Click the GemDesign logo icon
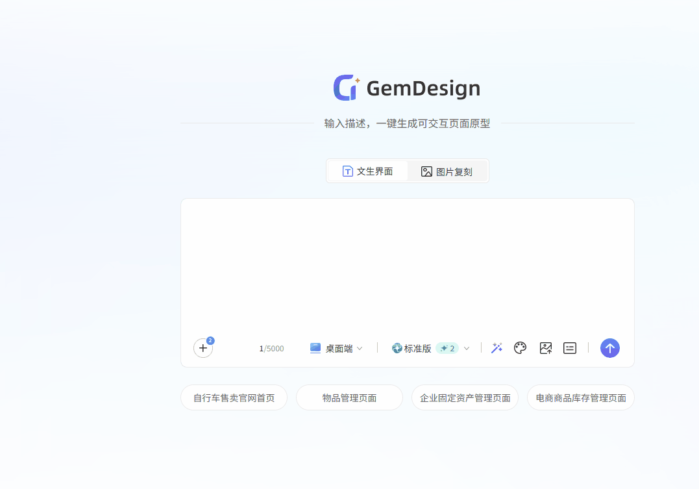 [x=347, y=88]
